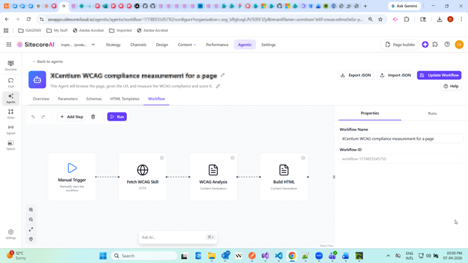The image size is (468, 263).
Task: Open info icon on Build HTML node
Action: pos(303,158)
